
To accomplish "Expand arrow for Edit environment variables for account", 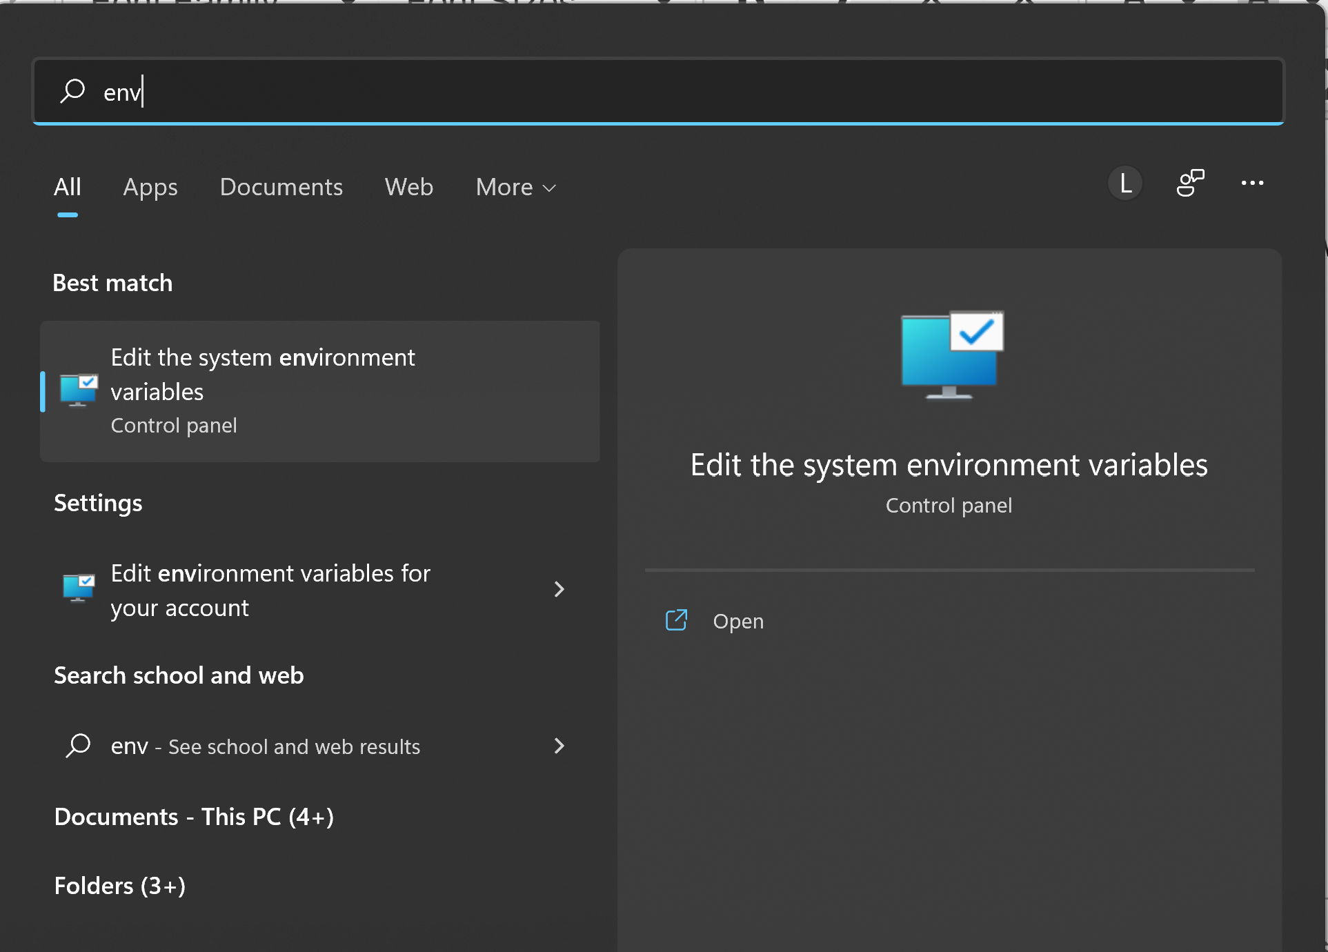I will click(x=559, y=589).
